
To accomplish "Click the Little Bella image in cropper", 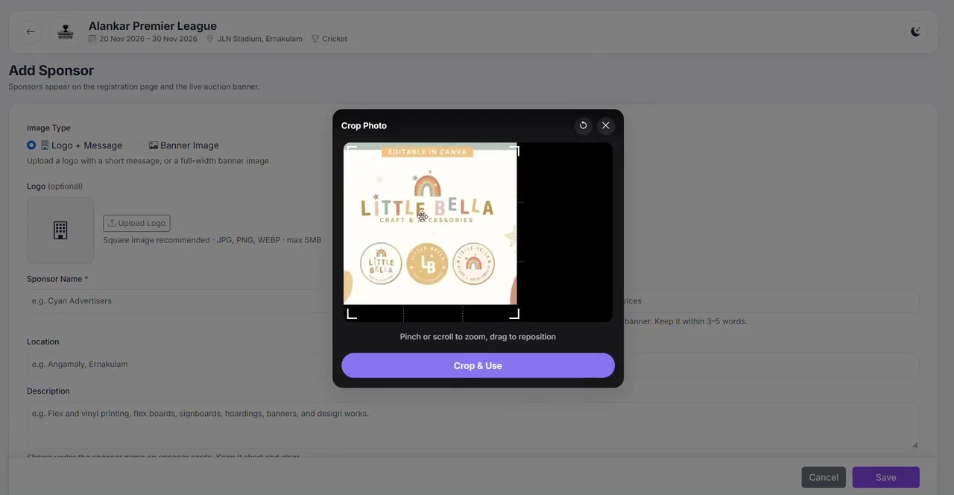I will tap(430, 224).
